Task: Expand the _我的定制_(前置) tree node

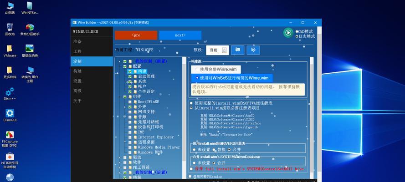Action: click(x=119, y=61)
